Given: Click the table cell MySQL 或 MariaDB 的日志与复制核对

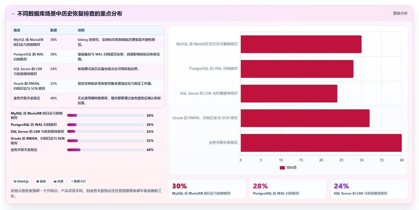Looking at the screenshot, I should [x=29, y=42].
